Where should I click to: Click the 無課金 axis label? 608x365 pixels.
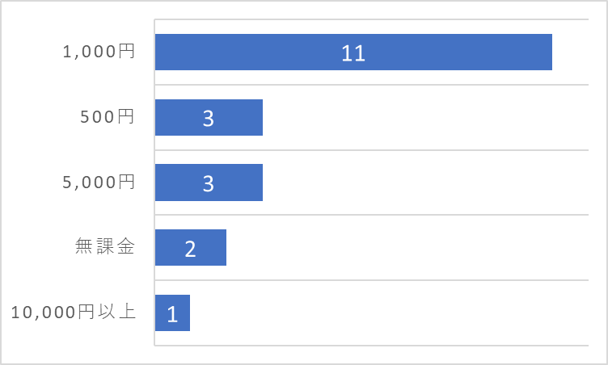(104, 246)
